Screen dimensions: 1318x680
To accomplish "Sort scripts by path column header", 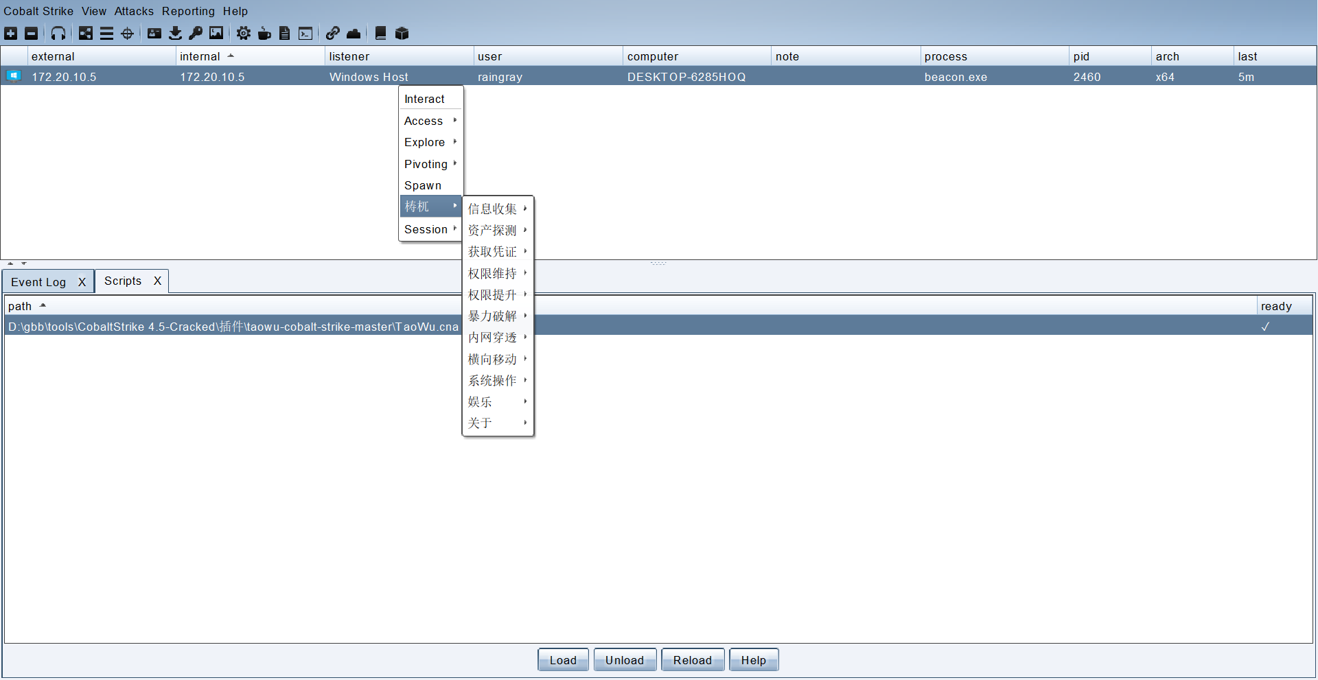I will [x=630, y=306].
